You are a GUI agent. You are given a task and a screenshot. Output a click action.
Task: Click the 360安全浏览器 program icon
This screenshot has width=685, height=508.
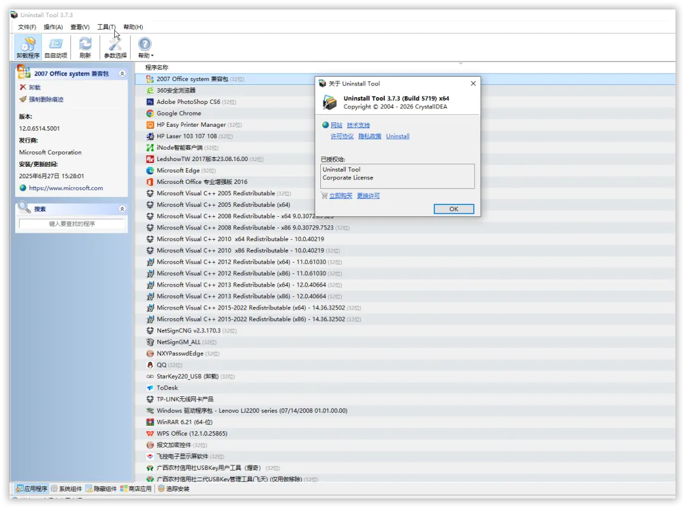[x=150, y=91]
